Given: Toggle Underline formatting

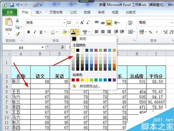Looking at the screenshot, I should 41,32.
